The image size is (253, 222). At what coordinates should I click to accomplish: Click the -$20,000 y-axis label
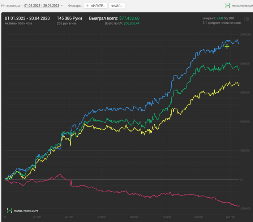pos(245,208)
